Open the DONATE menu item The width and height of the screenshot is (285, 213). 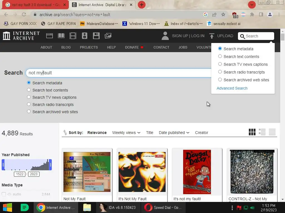pyautogui.click(x=134, y=47)
